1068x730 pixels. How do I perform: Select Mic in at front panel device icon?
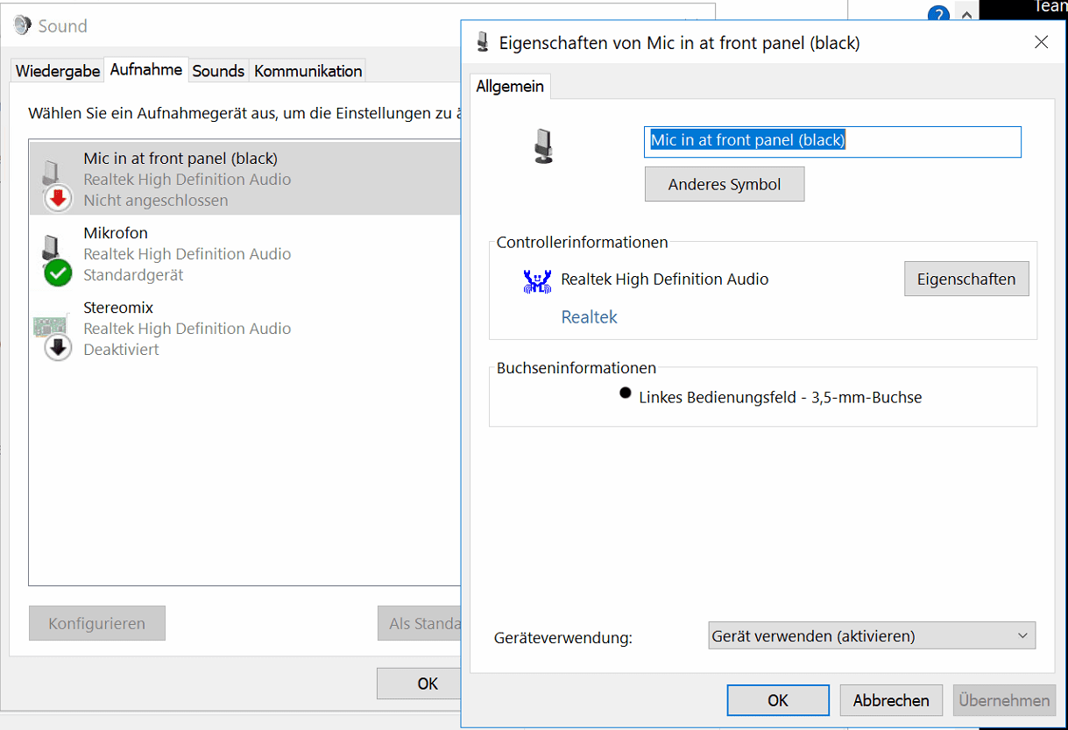click(54, 183)
